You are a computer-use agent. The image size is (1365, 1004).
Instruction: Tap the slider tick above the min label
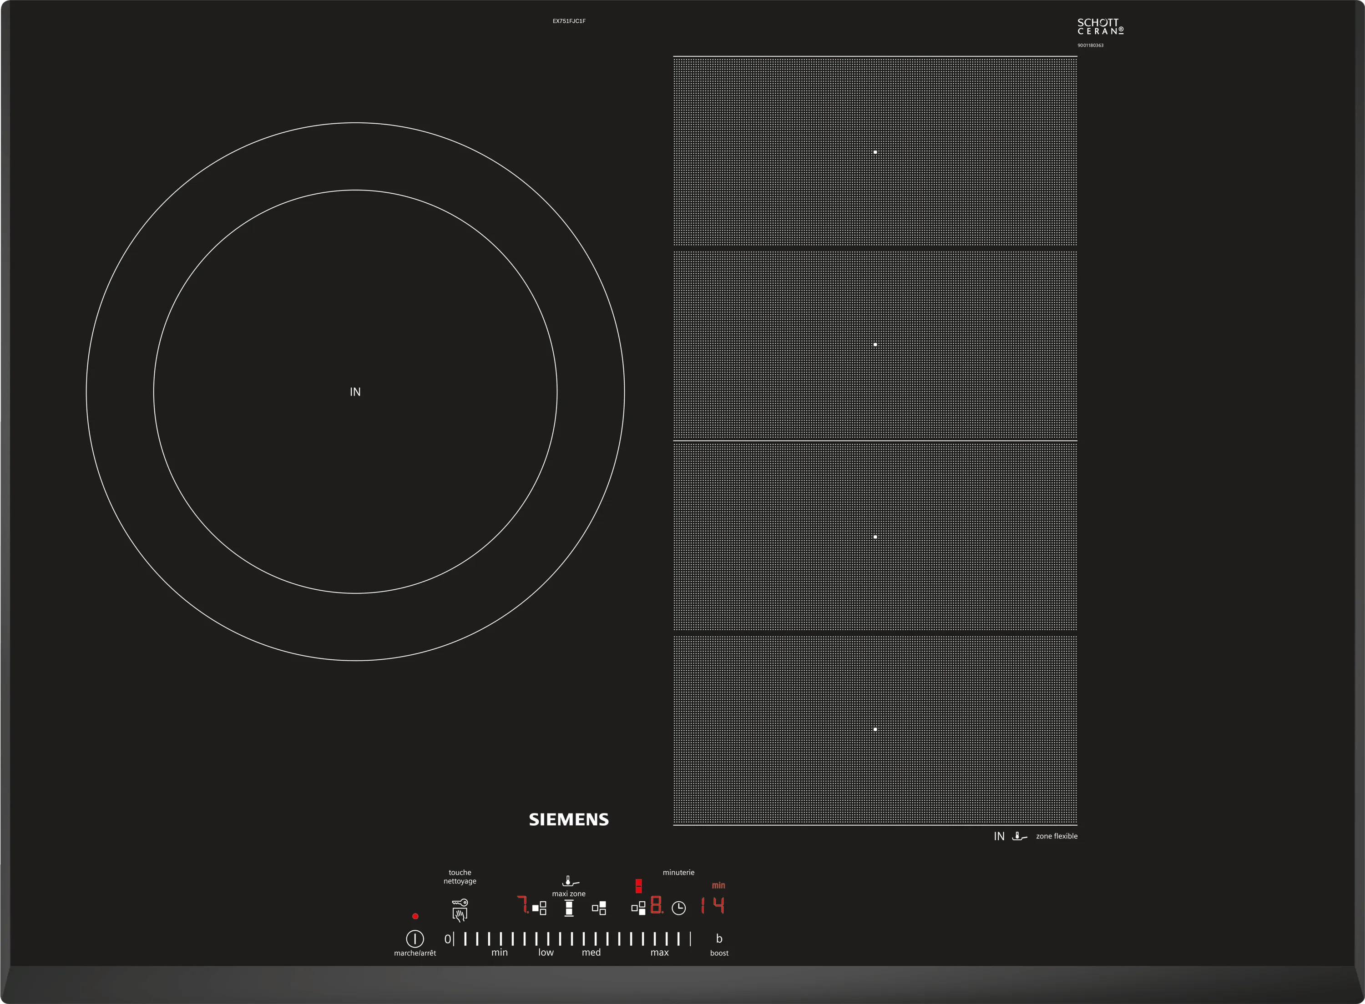click(x=501, y=939)
